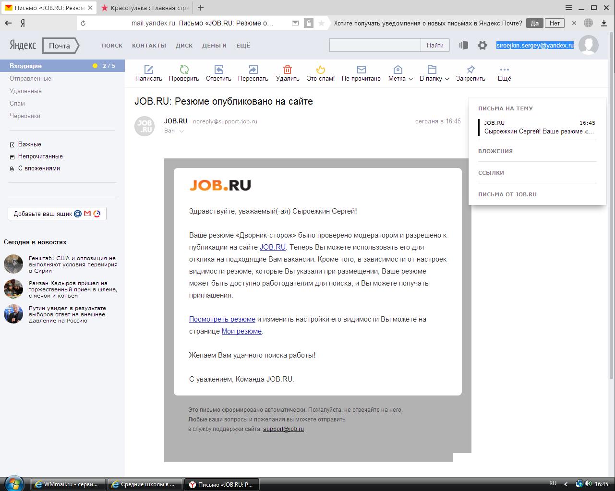Open the user avatar profile picture
Screen dimensions: 615x491
(589, 45)
